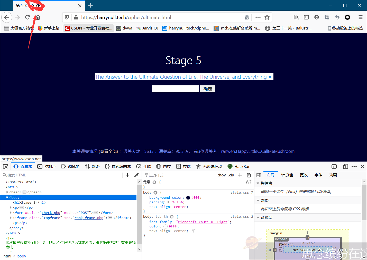Click the tracking protection shield in address bar
This screenshot has width=367, height=260.
[67, 17]
